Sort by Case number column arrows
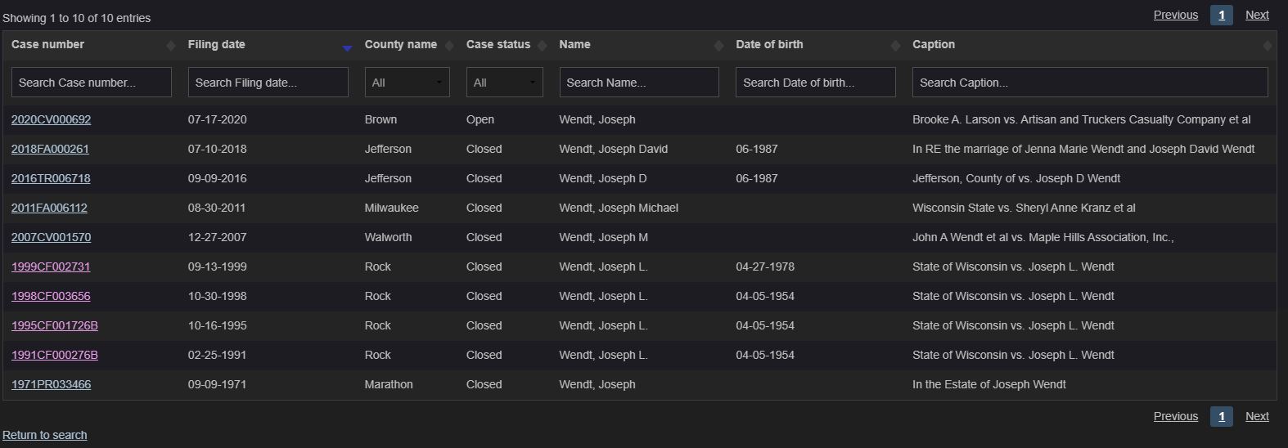This screenshot has height=448, width=1288. click(x=170, y=45)
